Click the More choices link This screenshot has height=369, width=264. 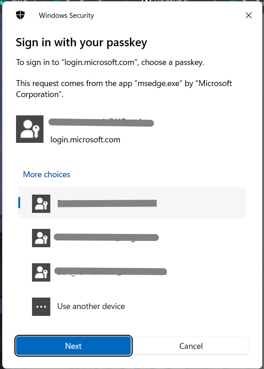tap(47, 174)
